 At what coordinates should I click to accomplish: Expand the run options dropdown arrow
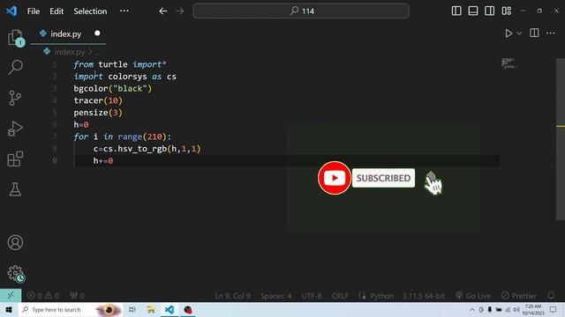coord(519,33)
